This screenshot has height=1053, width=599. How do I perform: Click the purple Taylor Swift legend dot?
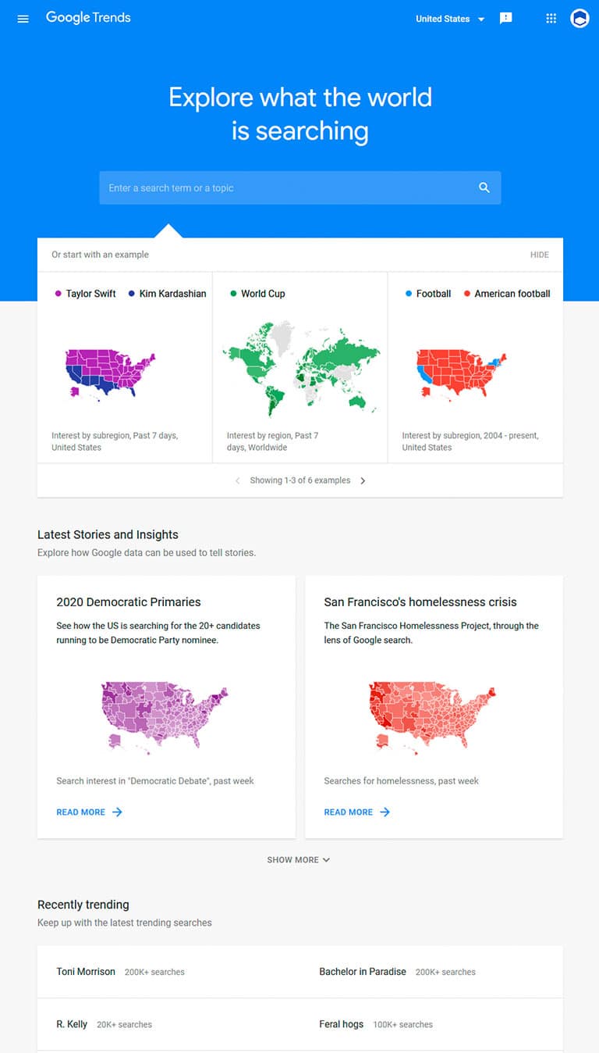tap(58, 294)
